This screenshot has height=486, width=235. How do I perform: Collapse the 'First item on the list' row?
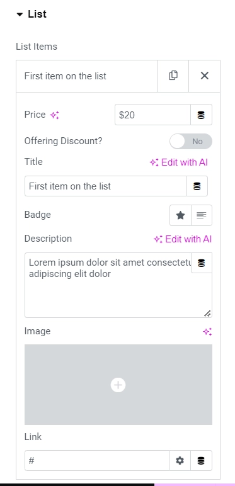point(87,76)
